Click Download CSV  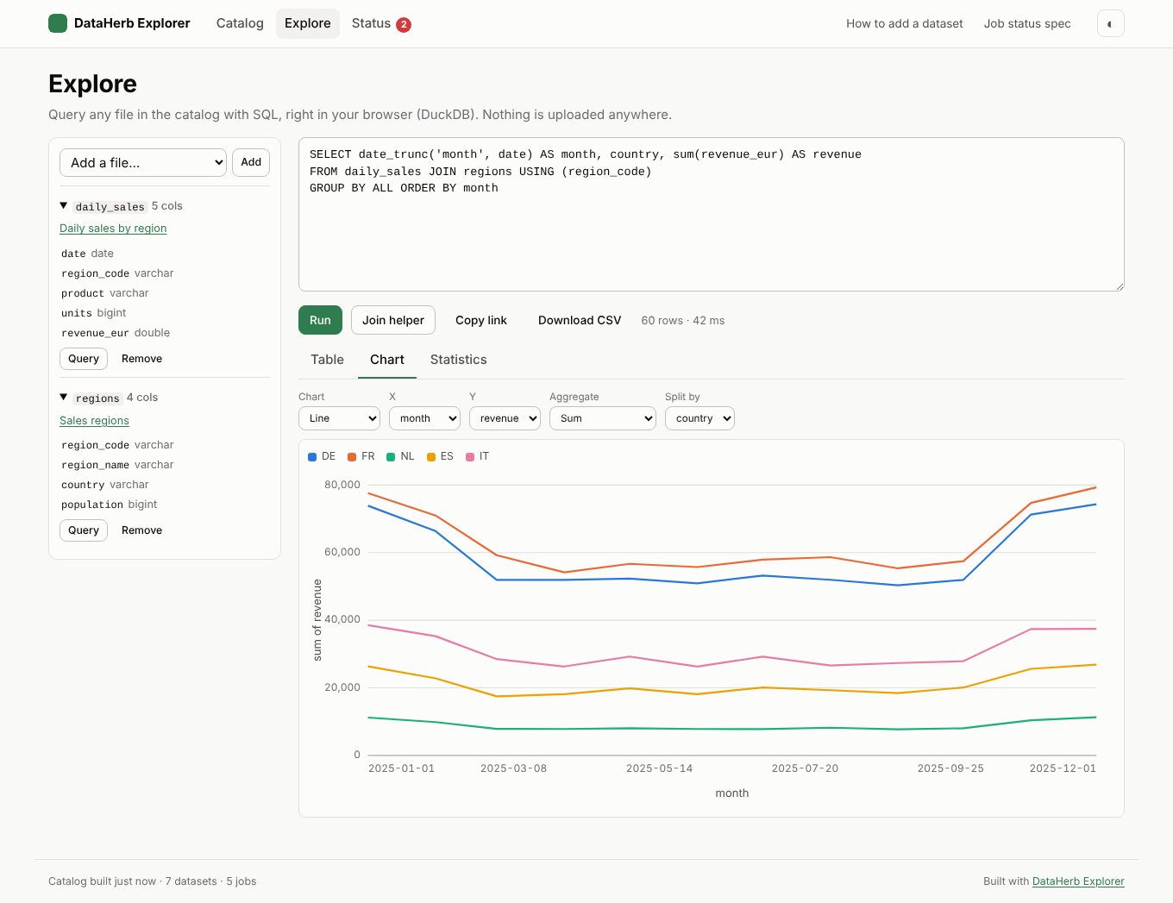[580, 320]
